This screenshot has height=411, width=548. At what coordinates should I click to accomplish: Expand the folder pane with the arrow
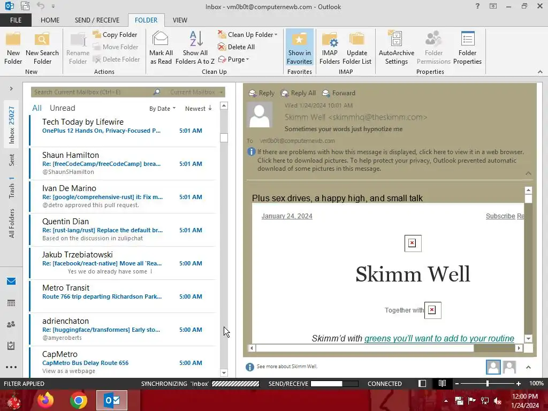[x=11, y=89]
